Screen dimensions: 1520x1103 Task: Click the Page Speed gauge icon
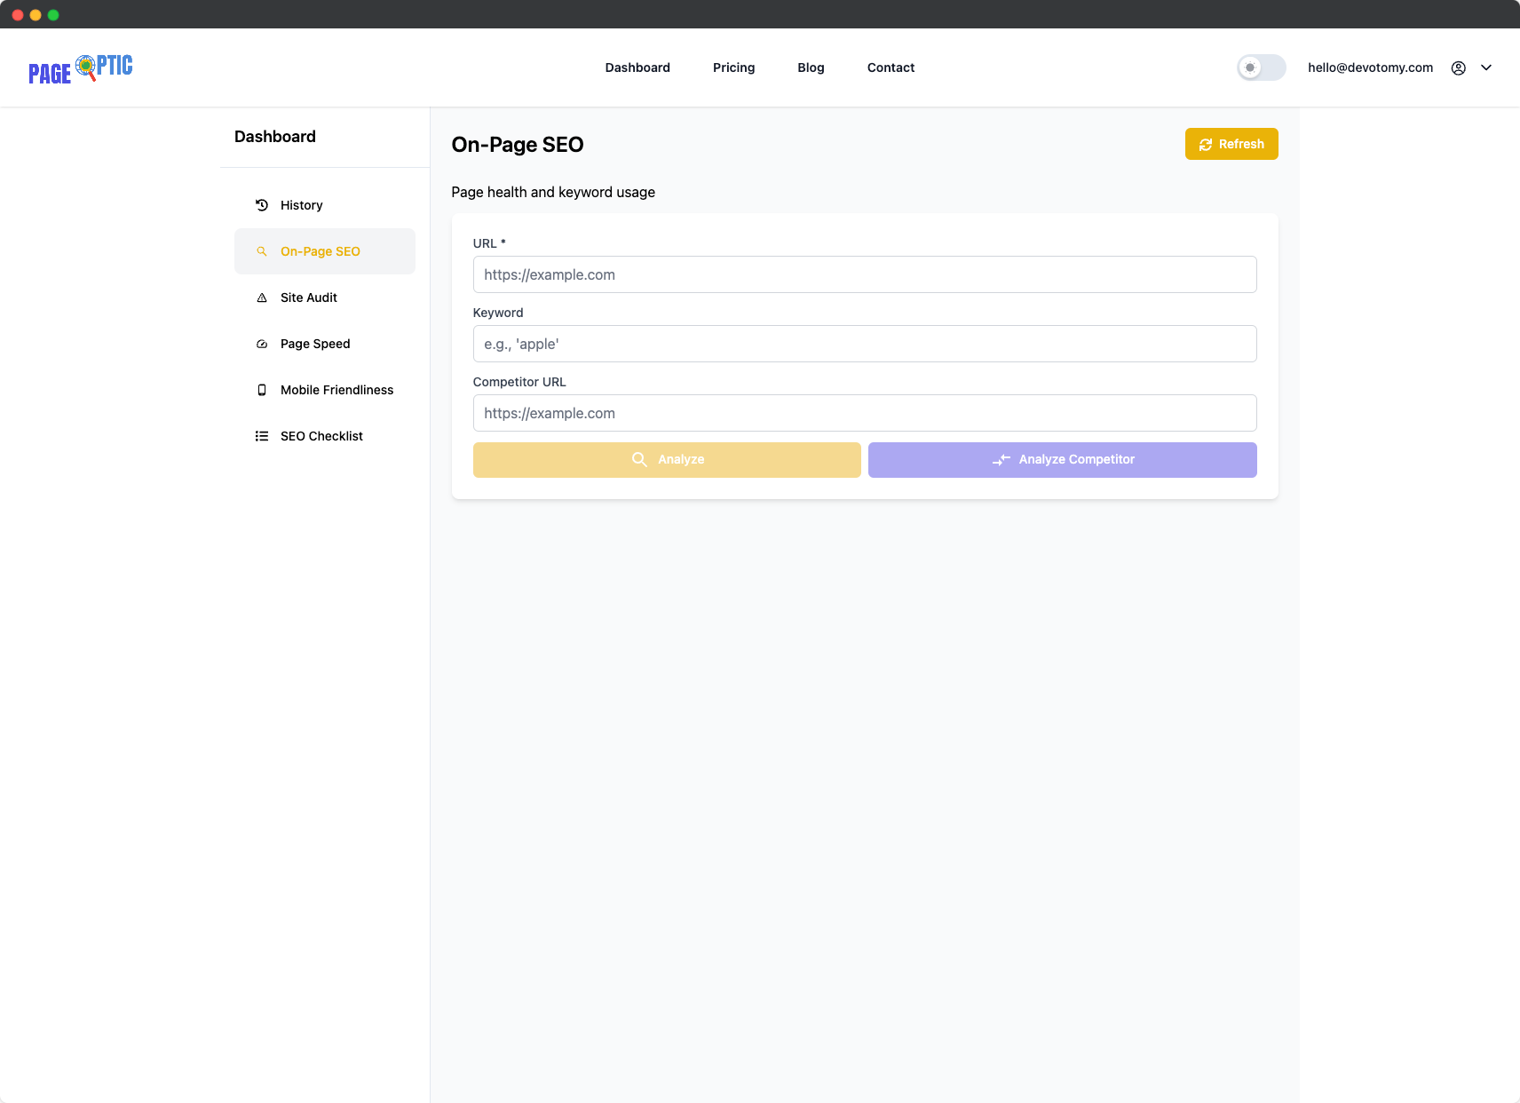(262, 344)
